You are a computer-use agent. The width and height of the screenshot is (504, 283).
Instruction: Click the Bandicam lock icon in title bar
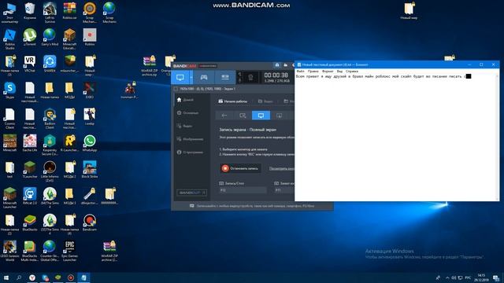point(277,65)
